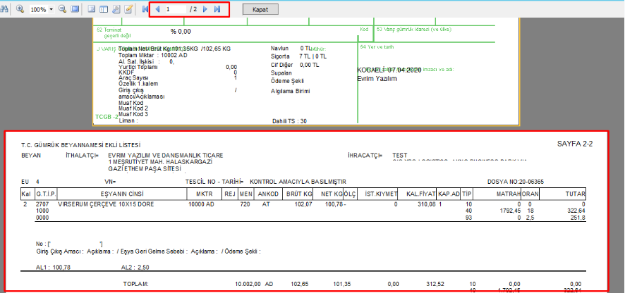Click the edit page pencil icon

click(x=128, y=10)
